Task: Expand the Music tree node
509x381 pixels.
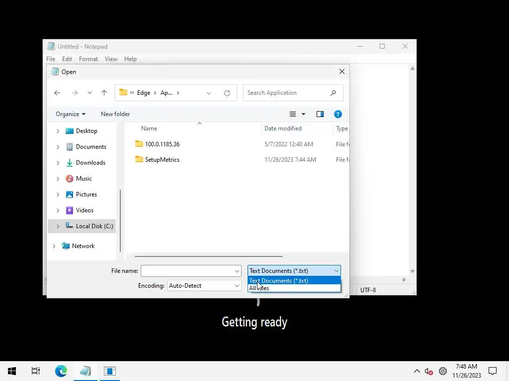Action: pos(58,179)
